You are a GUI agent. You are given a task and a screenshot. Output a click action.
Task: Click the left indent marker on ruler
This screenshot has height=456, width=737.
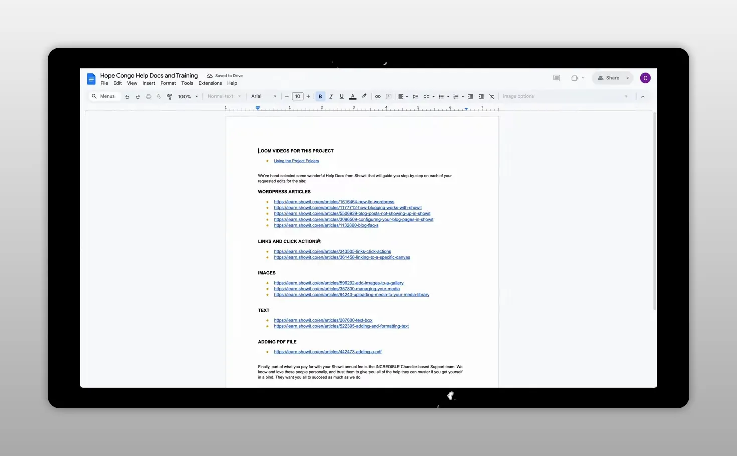[x=258, y=108]
